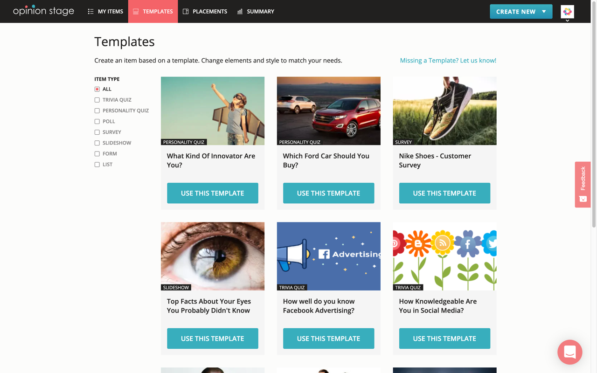
Task: Click Nike Shoes - Customer Survey title
Action: coord(435,160)
